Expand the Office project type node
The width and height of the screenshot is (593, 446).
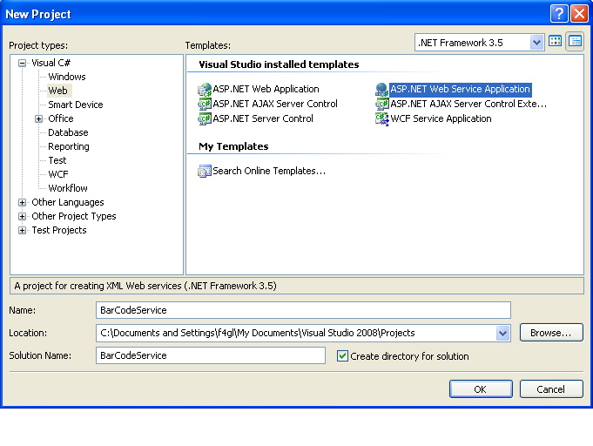38,118
